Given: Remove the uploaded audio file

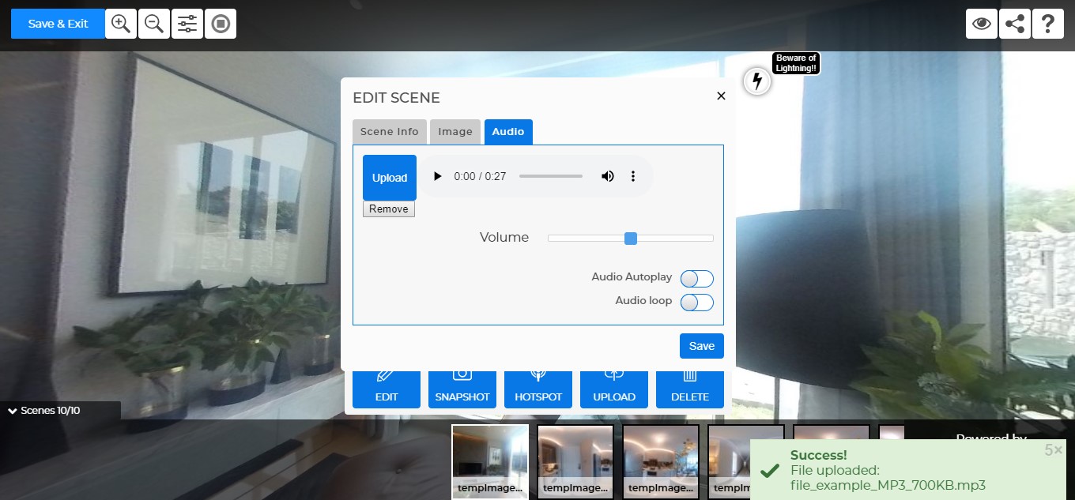Looking at the screenshot, I should (x=389, y=209).
